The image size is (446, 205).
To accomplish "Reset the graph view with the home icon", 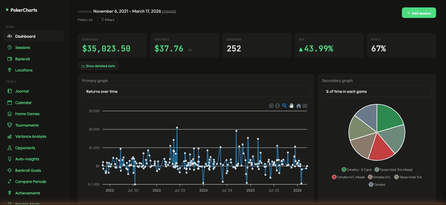I will pos(298,106).
